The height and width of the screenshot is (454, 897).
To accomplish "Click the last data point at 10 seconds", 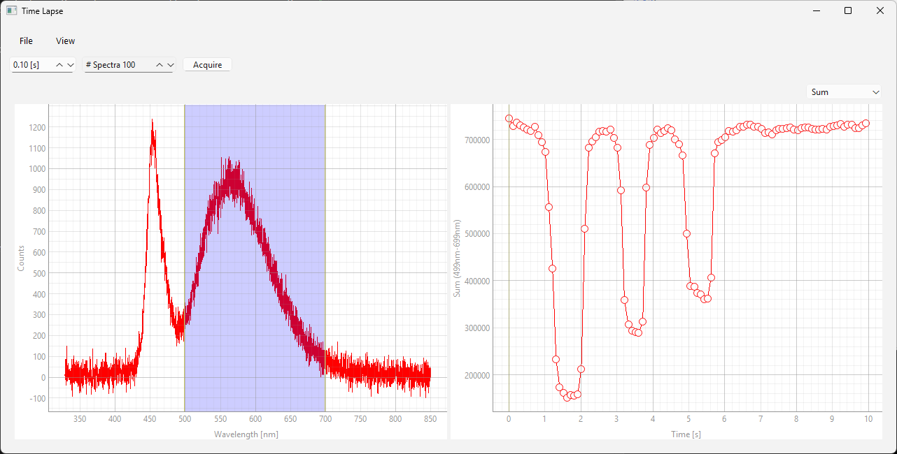I will coord(866,123).
